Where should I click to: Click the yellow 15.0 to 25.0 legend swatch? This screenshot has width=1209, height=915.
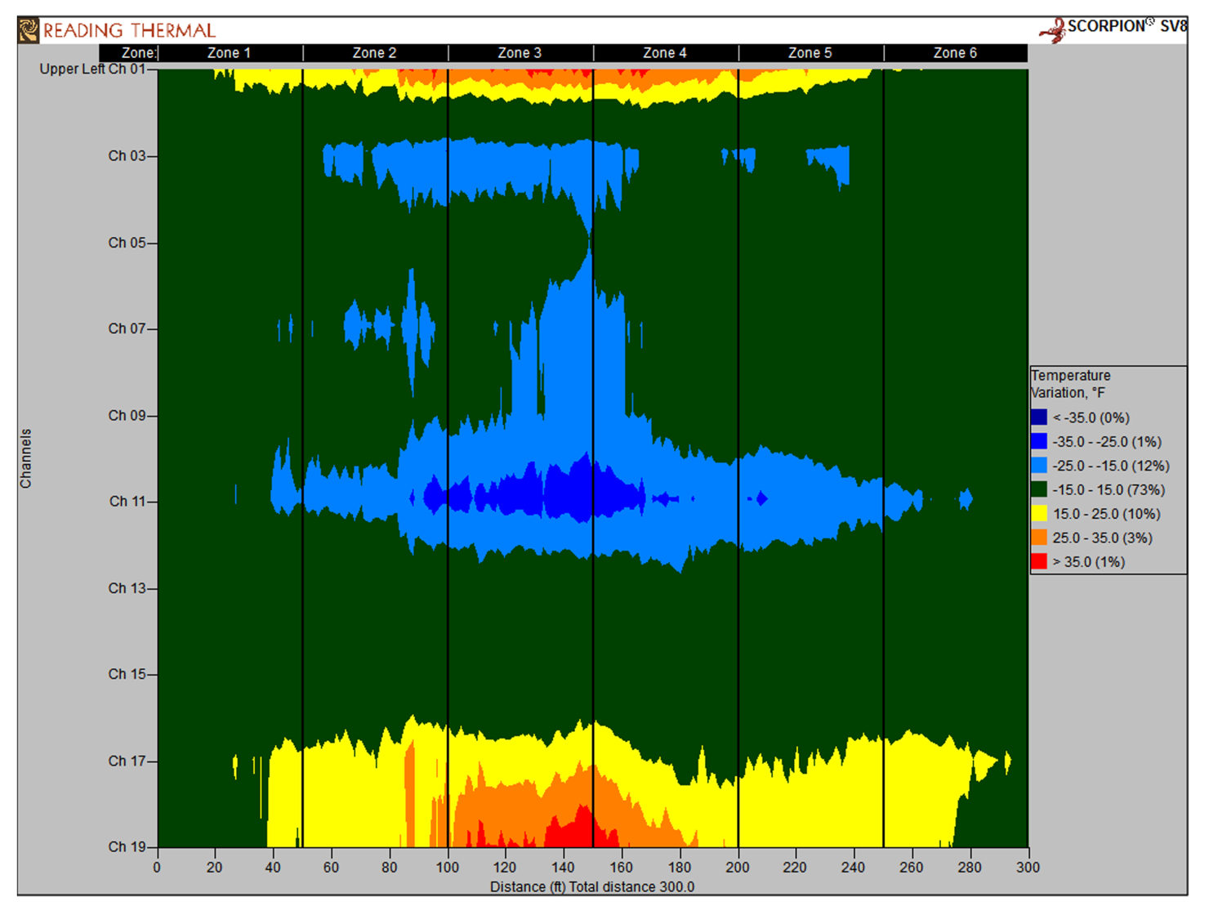pos(1039,514)
